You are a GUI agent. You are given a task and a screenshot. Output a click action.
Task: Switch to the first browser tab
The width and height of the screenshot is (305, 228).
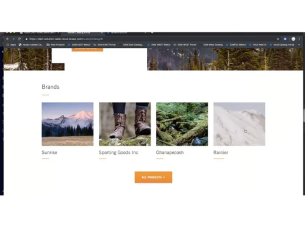point(40,33)
